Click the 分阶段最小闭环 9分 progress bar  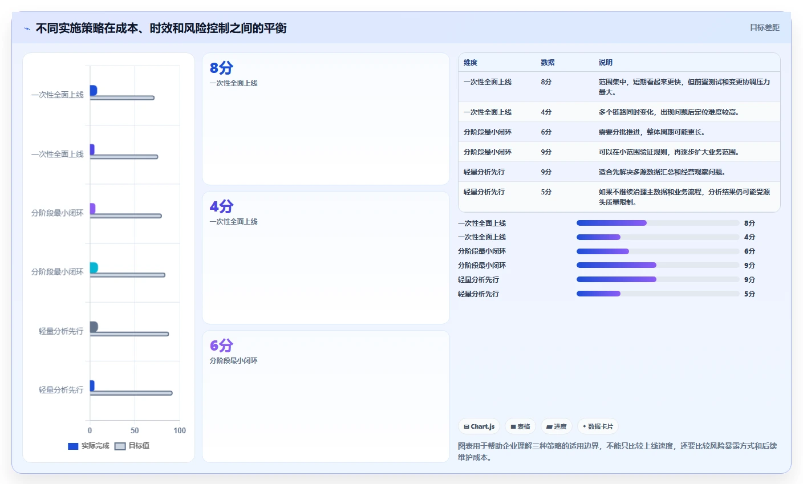click(x=658, y=265)
